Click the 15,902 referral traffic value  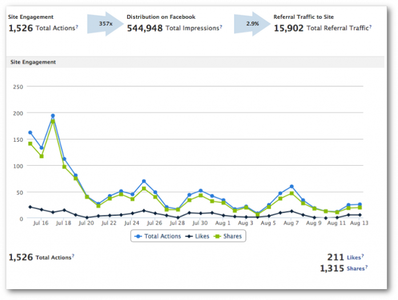[288, 28]
